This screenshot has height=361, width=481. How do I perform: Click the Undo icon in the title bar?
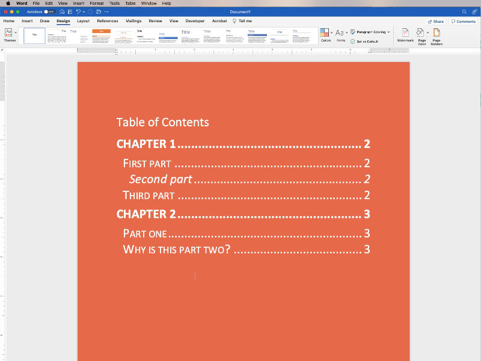(78, 11)
